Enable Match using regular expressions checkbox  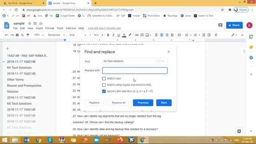point(104,85)
